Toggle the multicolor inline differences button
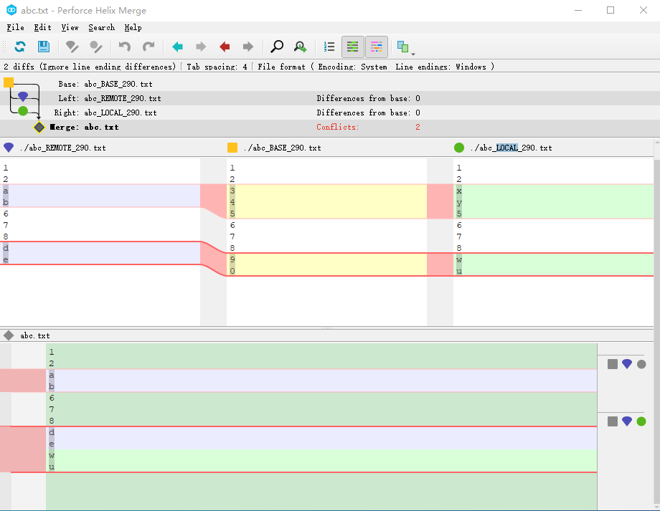660x511 pixels. (x=377, y=47)
